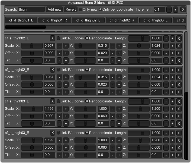Reset Scale Z of cf_s_thigh03_R
Viewport: 191px width, 163px height.
[179, 140]
